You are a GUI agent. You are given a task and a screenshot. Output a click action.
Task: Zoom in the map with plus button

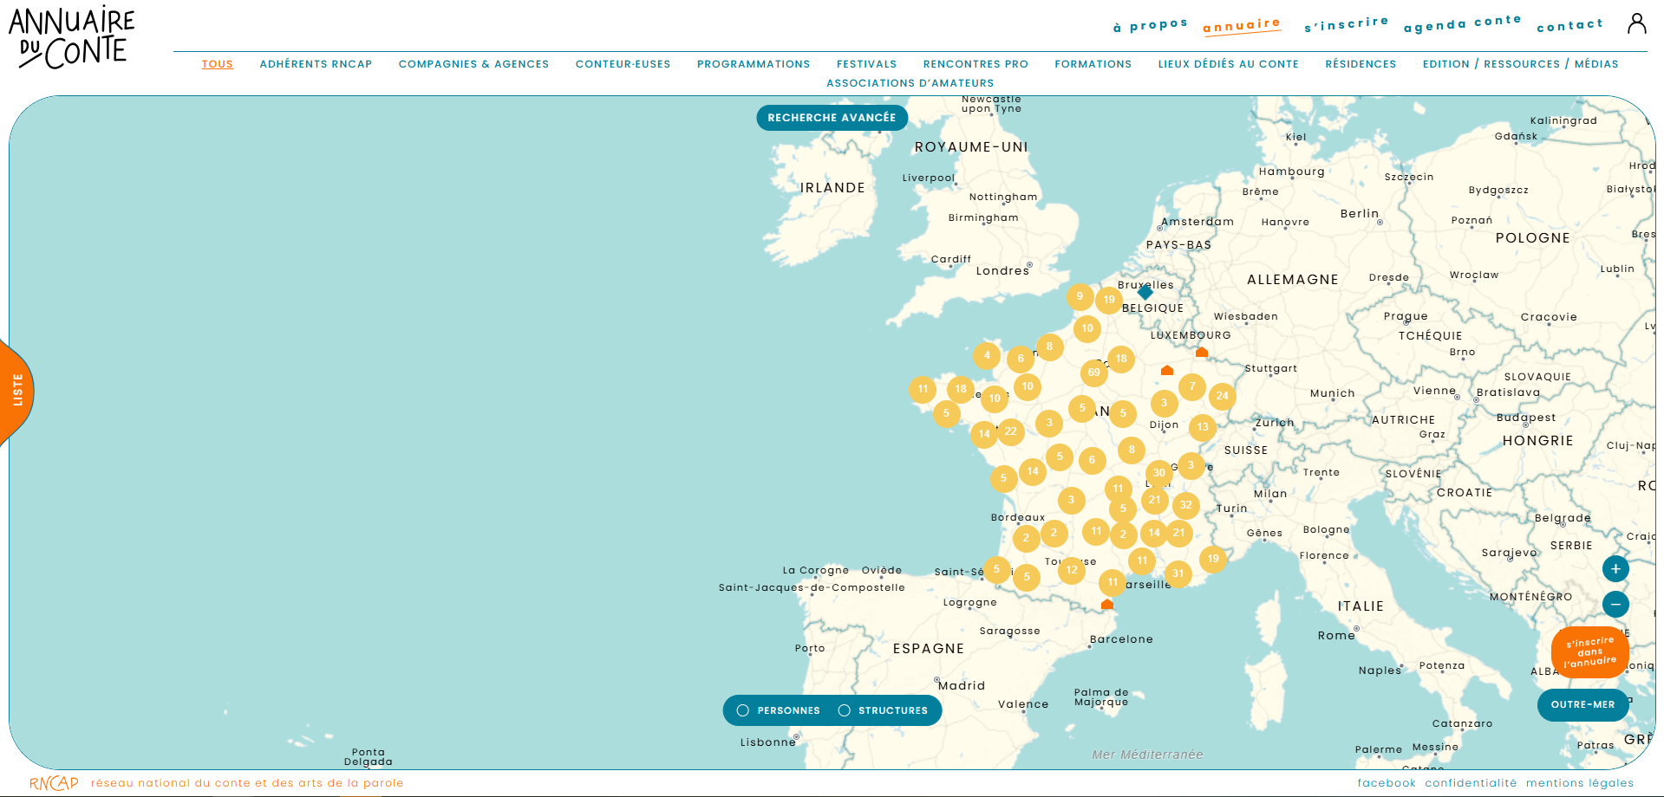click(1615, 569)
